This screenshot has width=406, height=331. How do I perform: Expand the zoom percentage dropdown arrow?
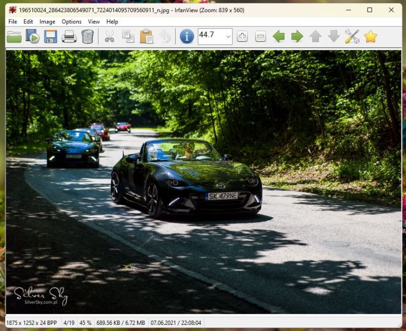point(227,37)
